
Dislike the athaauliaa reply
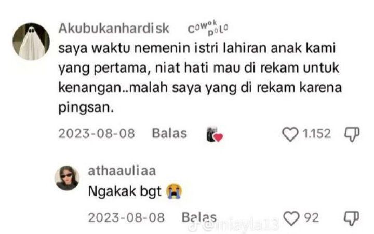(351, 218)
